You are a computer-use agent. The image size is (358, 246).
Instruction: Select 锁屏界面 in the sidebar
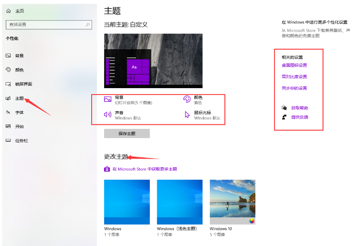(x=23, y=84)
